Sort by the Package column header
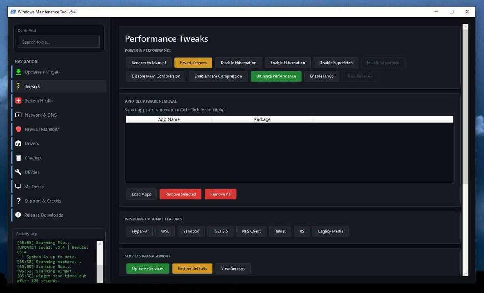 (x=262, y=119)
